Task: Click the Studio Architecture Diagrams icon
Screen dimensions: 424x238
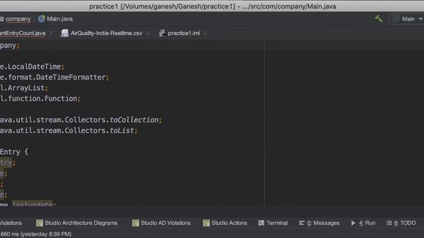Action: coord(40,223)
